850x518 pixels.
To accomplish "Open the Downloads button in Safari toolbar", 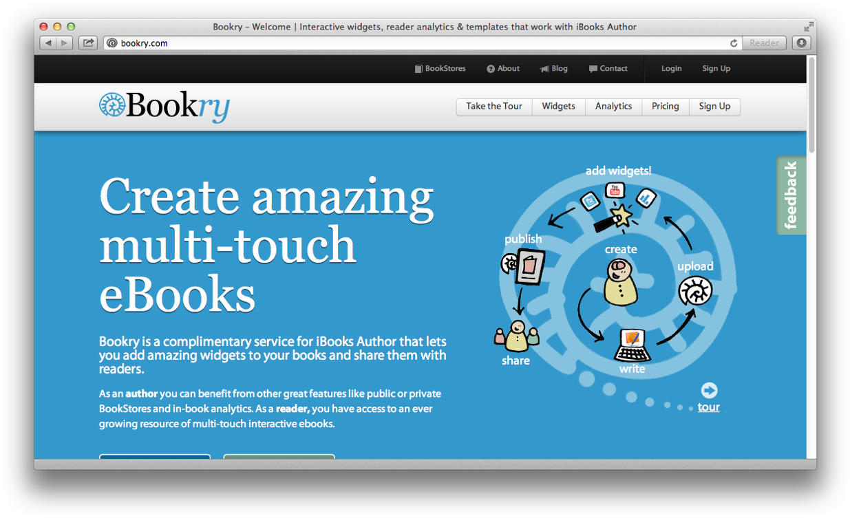I will click(801, 43).
